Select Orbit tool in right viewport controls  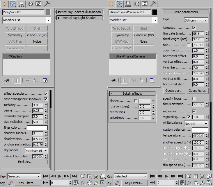pos(203,183)
